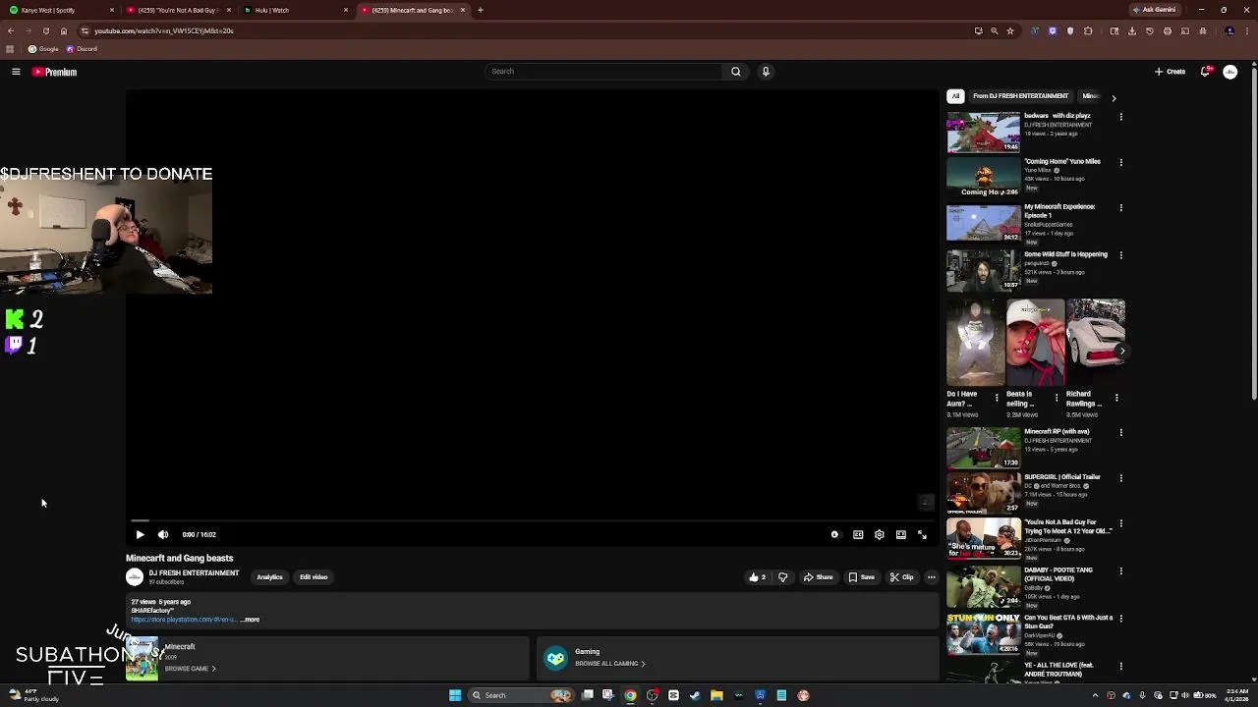
Task: Open the store.playstation.com description link
Action: tap(184, 620)
